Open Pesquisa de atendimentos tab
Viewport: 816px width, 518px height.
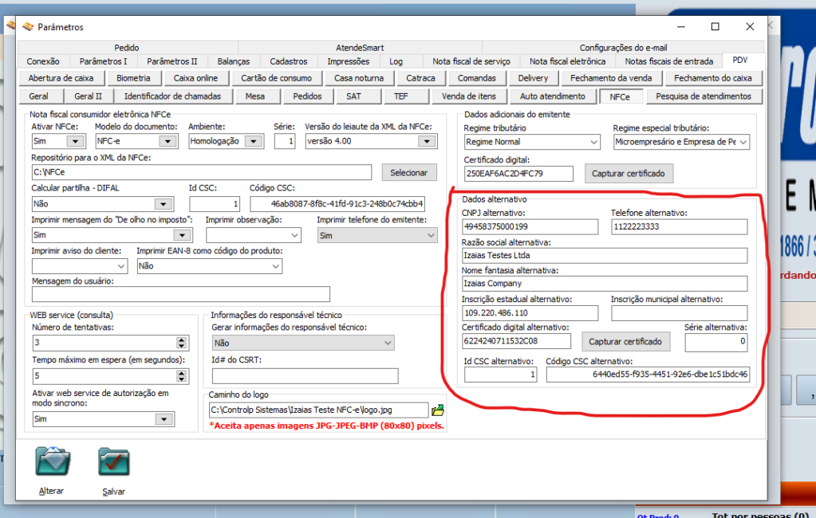tap(704, 96)
